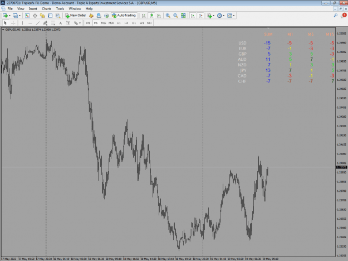348x261 pixels.
Task: Select the Horizontal Line drawing tool
Action: click(x=30, y=23)
